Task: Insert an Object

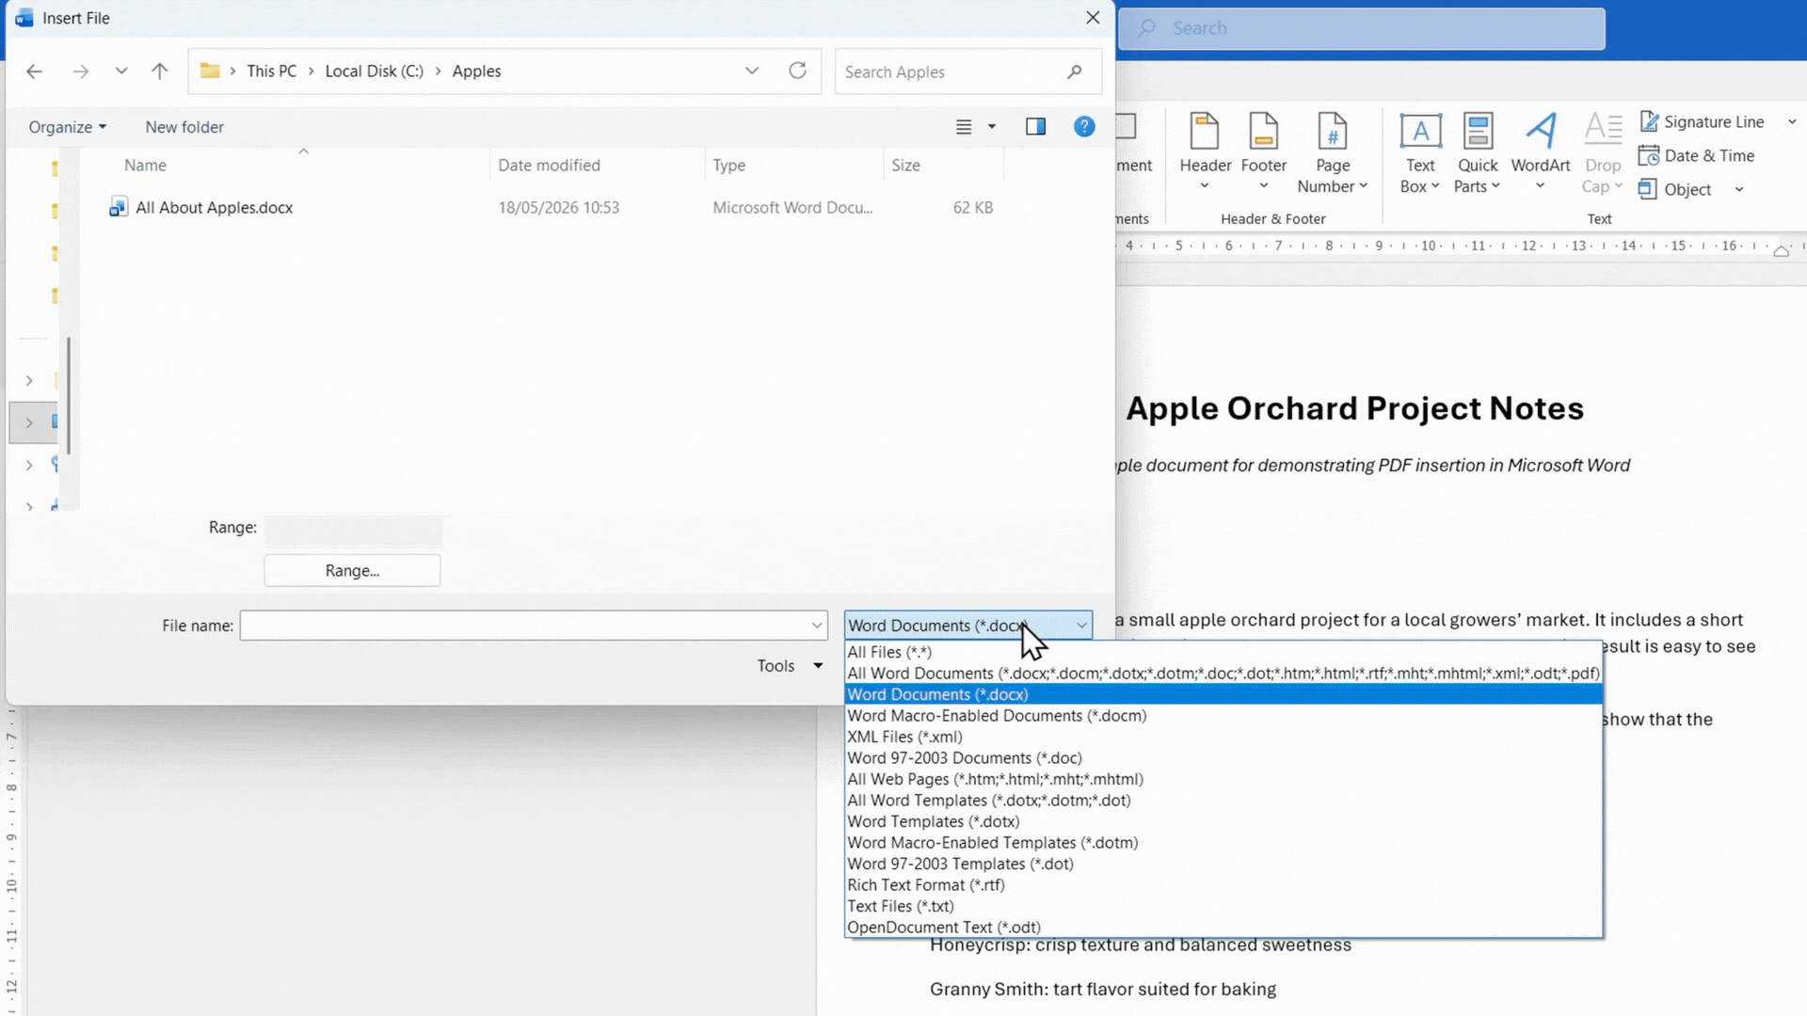Action: click(1675, 190)
